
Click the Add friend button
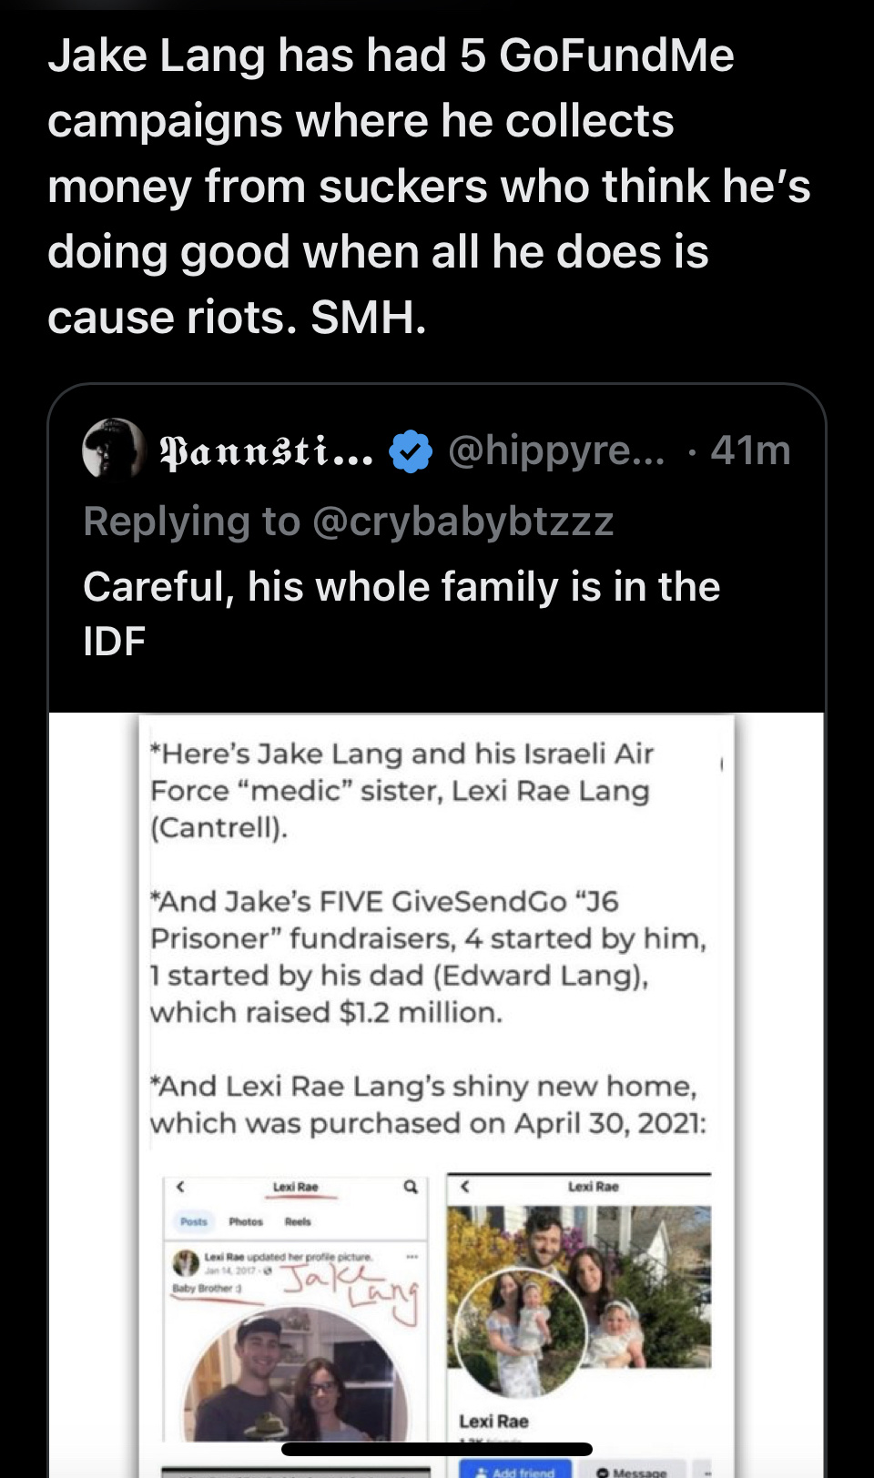pos(514,1470)
